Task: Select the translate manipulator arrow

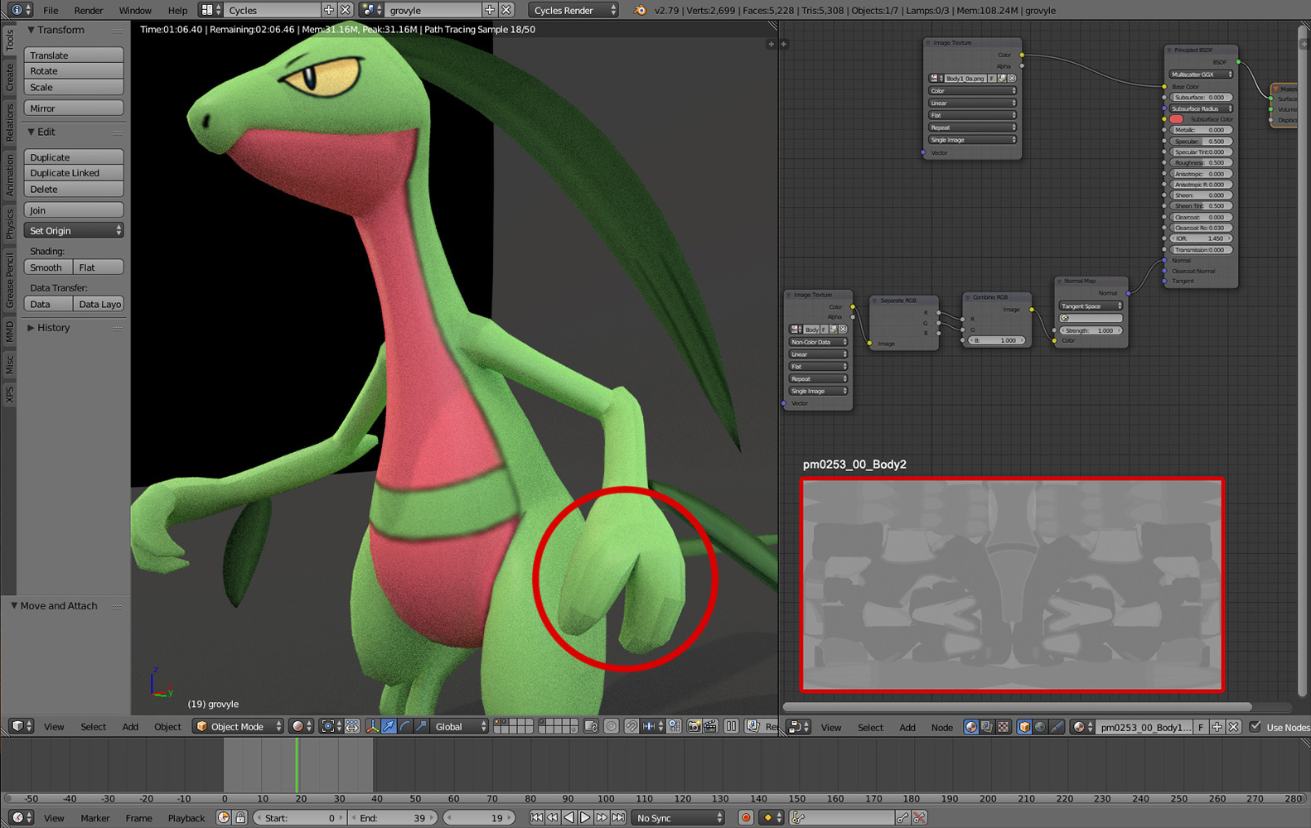Action: 389,726
